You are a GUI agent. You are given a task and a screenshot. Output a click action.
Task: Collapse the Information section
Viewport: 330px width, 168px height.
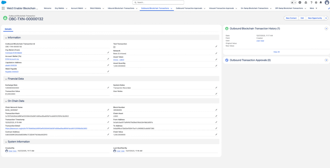[5, 37]
